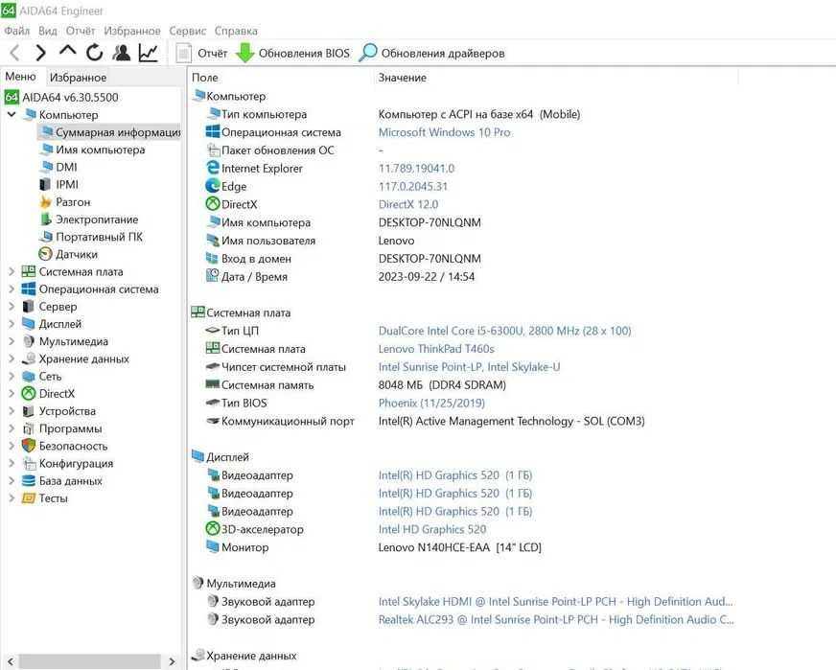836x670 pixels.
Task: Select the DESKTOP-70NLQNM computer name value
Action: [430, 222]
